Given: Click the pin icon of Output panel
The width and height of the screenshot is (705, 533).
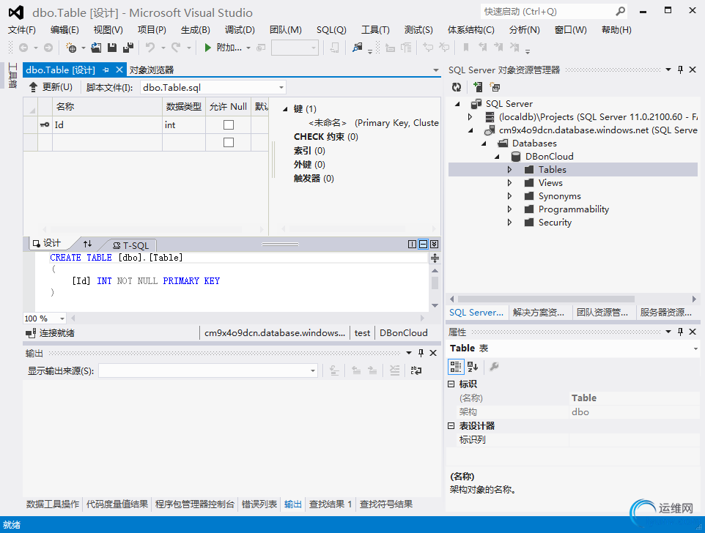Looking at the screenshot, I should [421, 353].
